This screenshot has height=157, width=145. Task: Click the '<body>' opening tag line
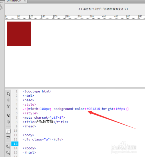pos(28,135)
